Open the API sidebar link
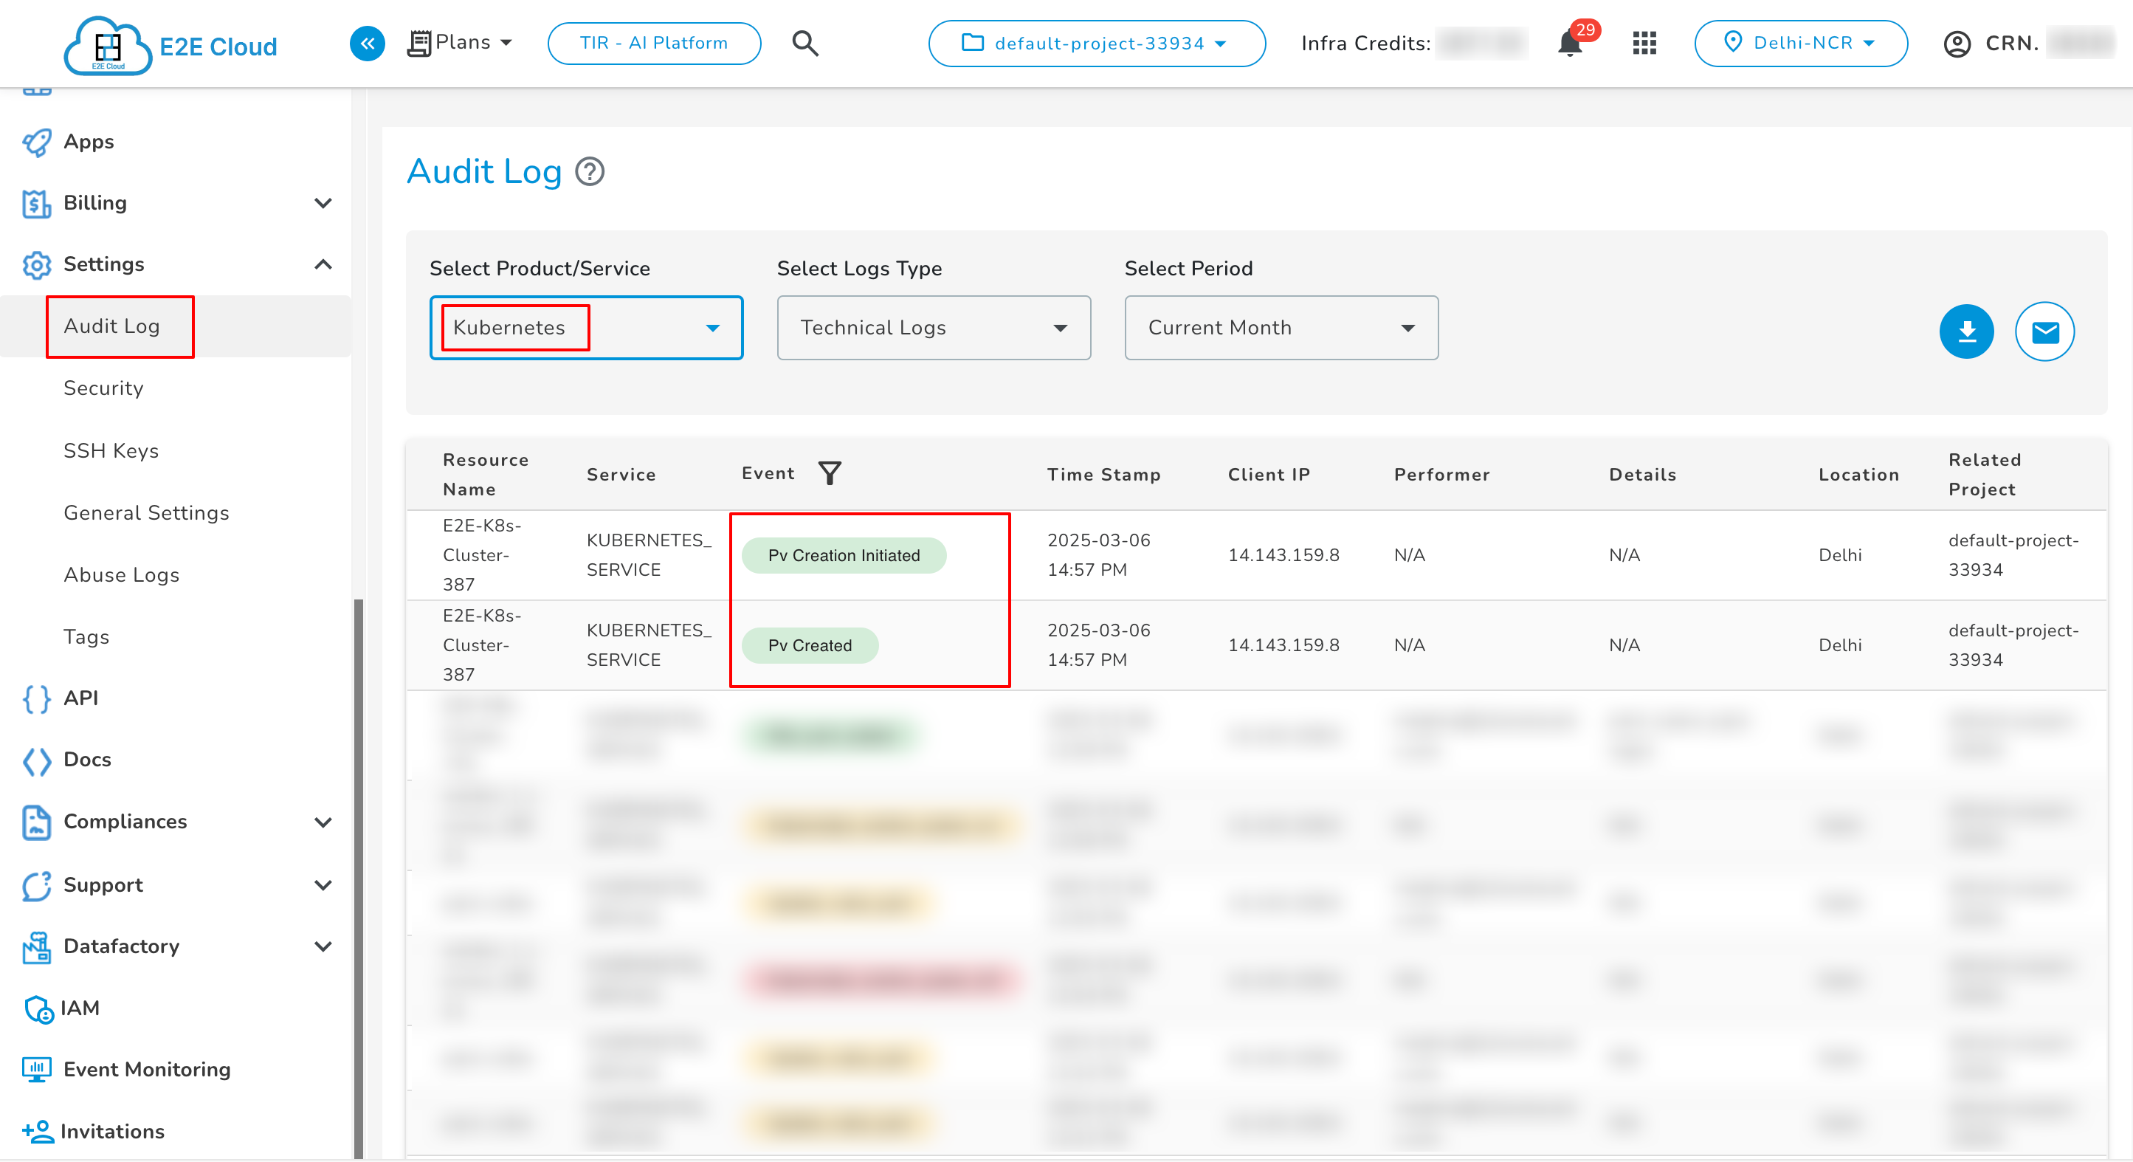The height and width of the screenshot is (1162, 2133). click(x=81, y=698)
